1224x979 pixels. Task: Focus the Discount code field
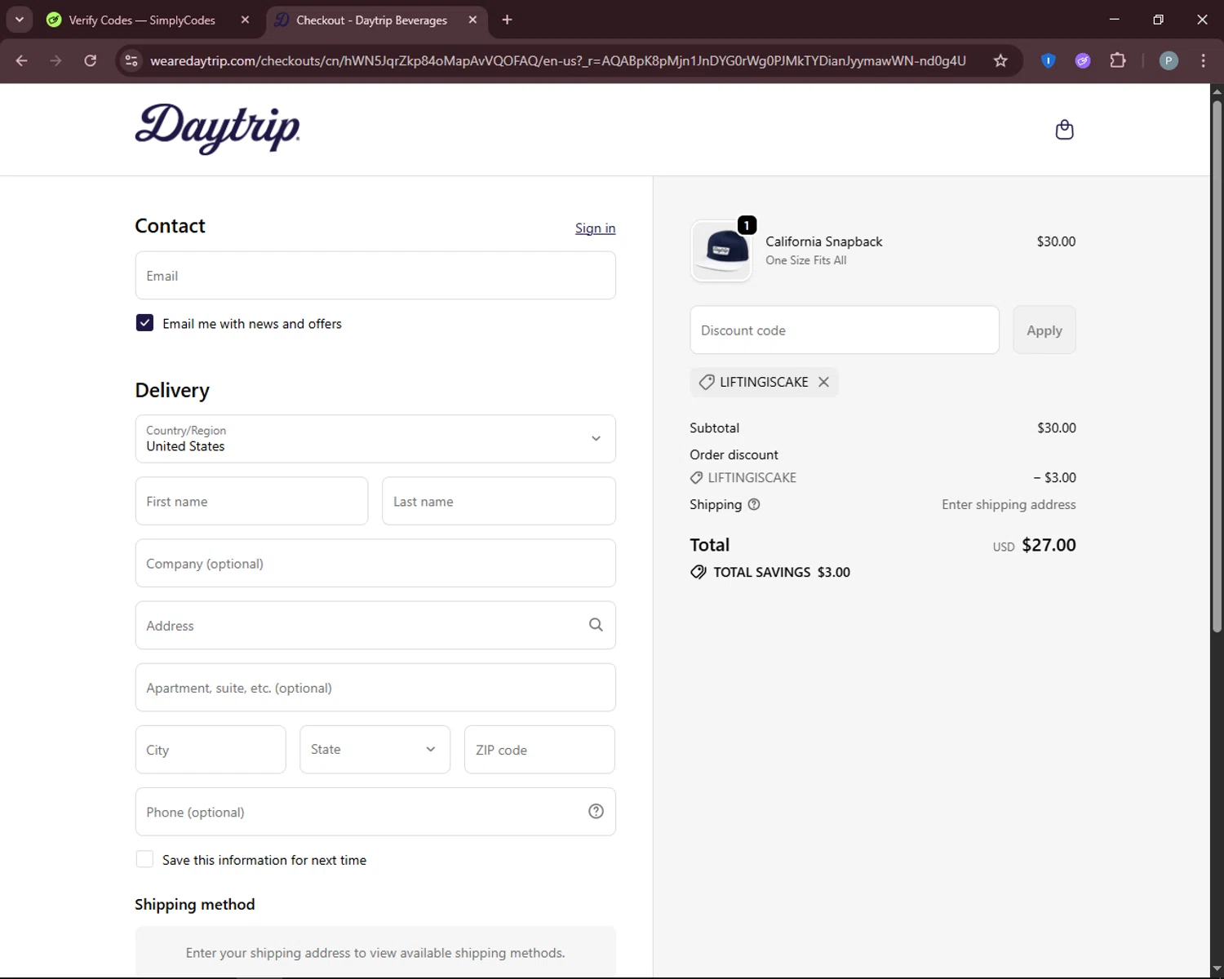point(845,330)
